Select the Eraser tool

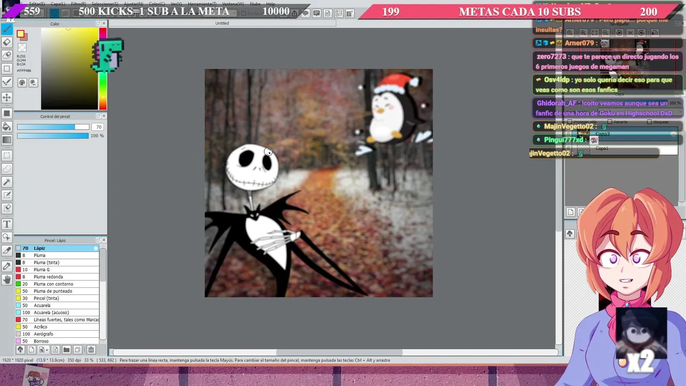7,42
